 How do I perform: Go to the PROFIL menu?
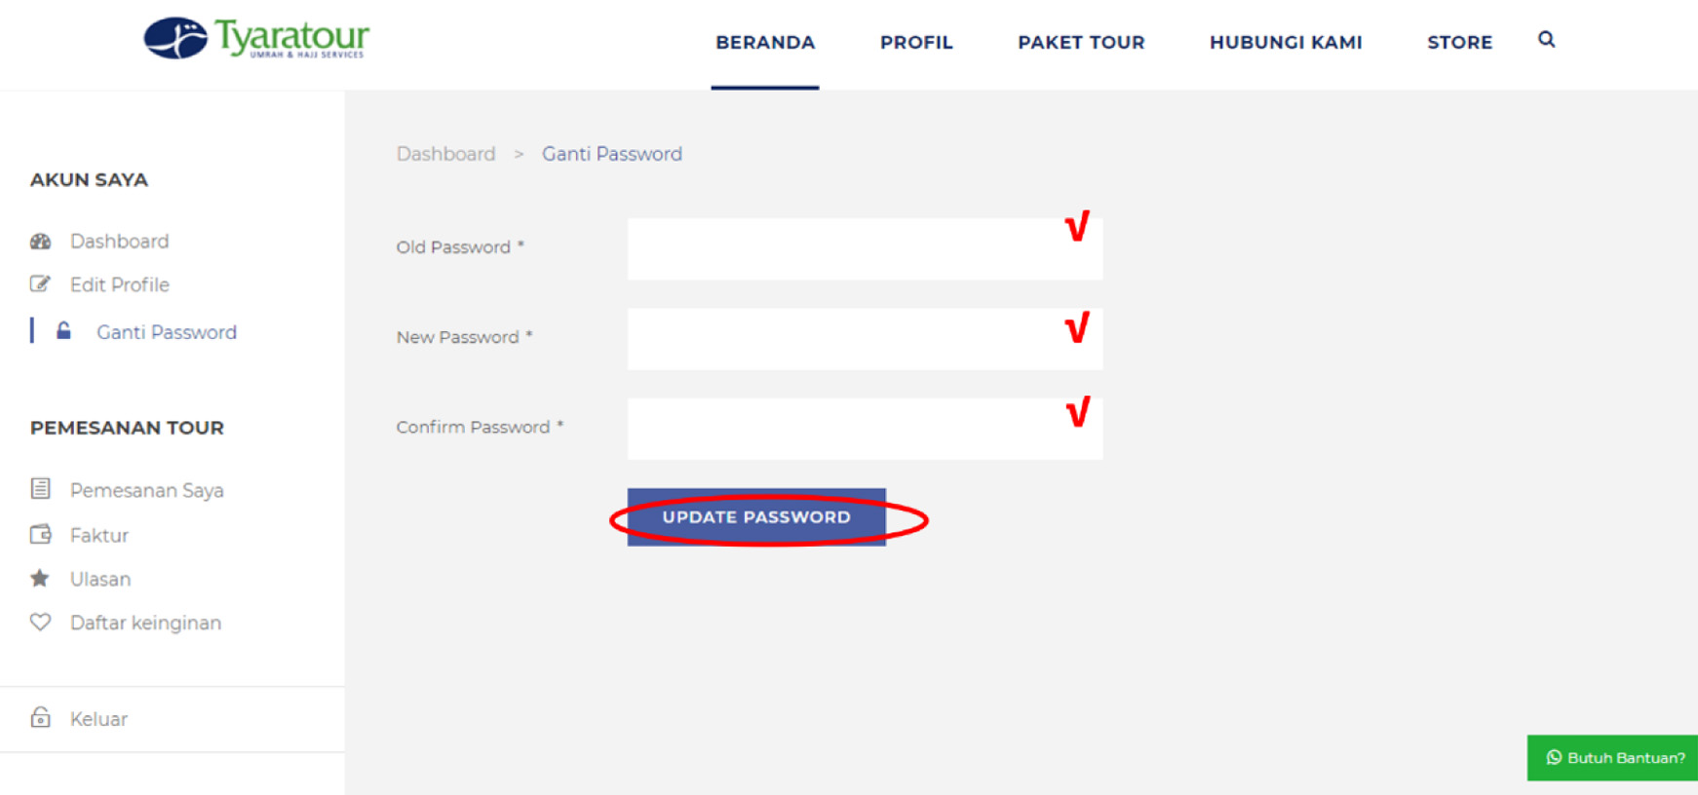coord(916,43)
